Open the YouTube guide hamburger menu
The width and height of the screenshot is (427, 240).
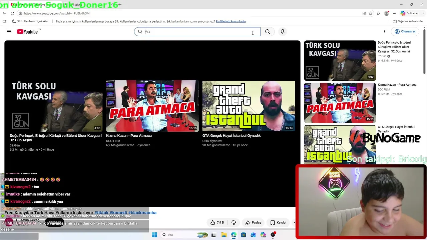click(x=9, y=32)
